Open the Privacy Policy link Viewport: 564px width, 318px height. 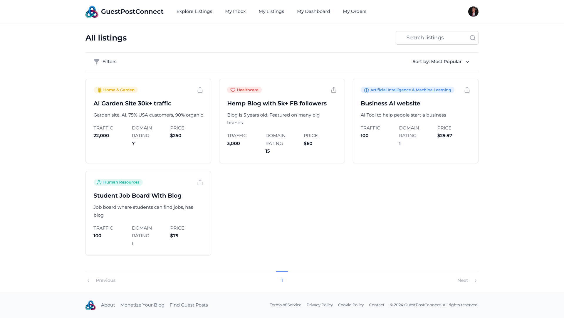coord(320,305)
